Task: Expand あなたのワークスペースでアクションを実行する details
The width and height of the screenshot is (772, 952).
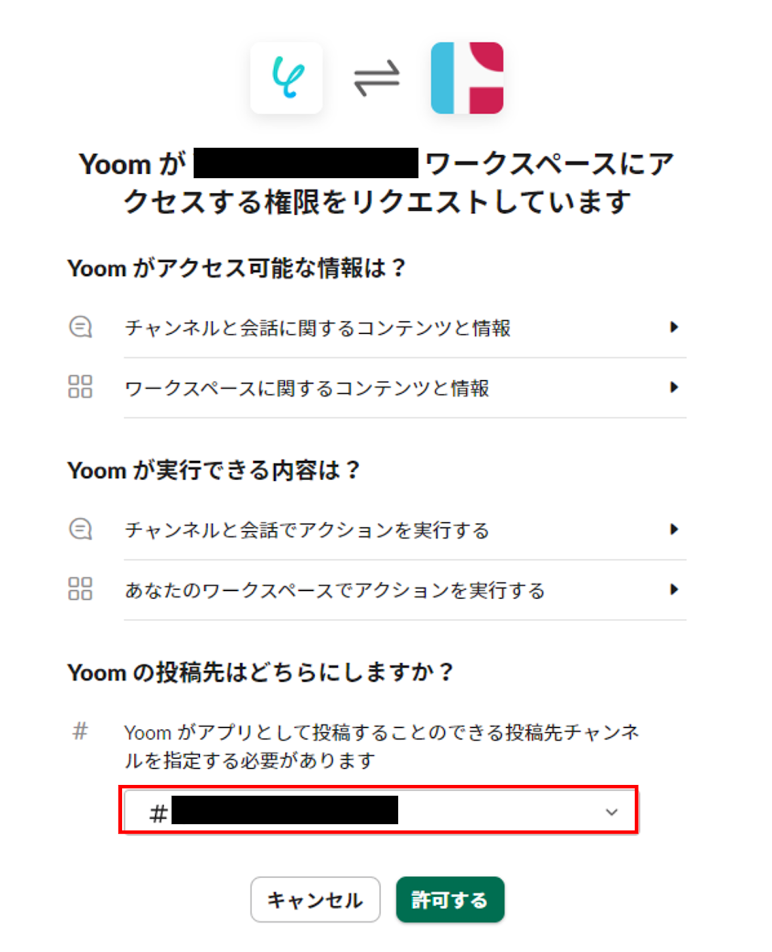Action: point(674,590)
